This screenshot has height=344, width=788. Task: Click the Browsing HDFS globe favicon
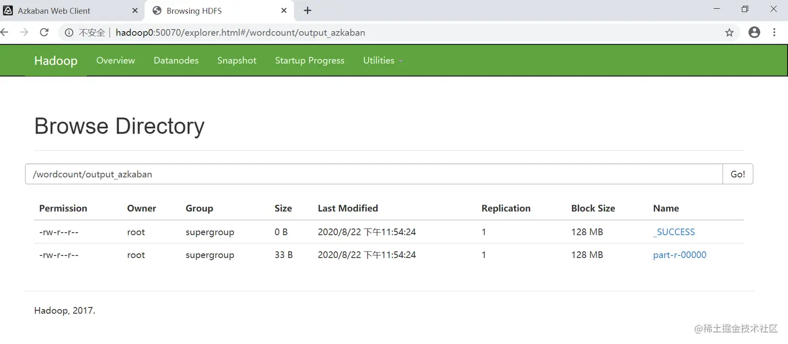(157, 10)
